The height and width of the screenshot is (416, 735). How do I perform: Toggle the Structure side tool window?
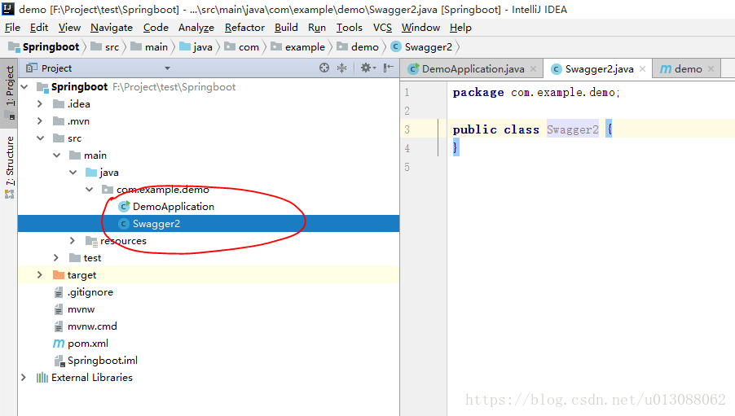[10, 161]
